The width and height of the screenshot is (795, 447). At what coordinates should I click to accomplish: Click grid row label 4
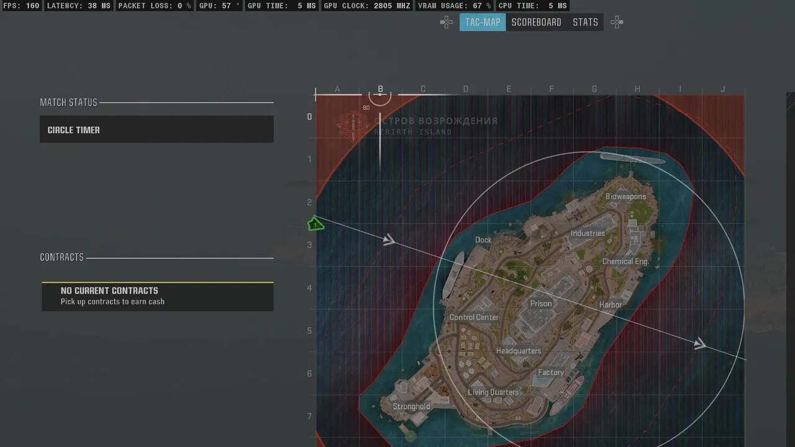click(309, 288)
